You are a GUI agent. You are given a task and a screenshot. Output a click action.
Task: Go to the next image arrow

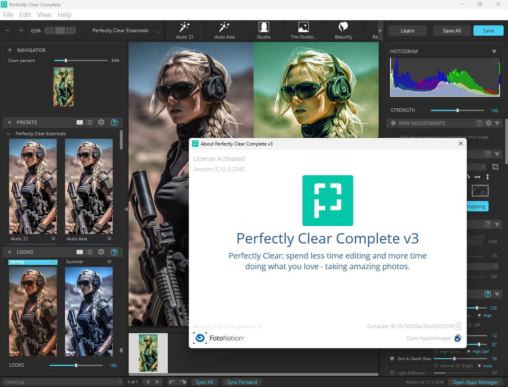coord(158,382)
